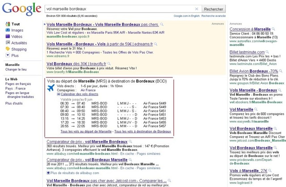This screenshot has height=187, width=286.
Task: Click the Shopping tag icon
Action: pos(8,49)
